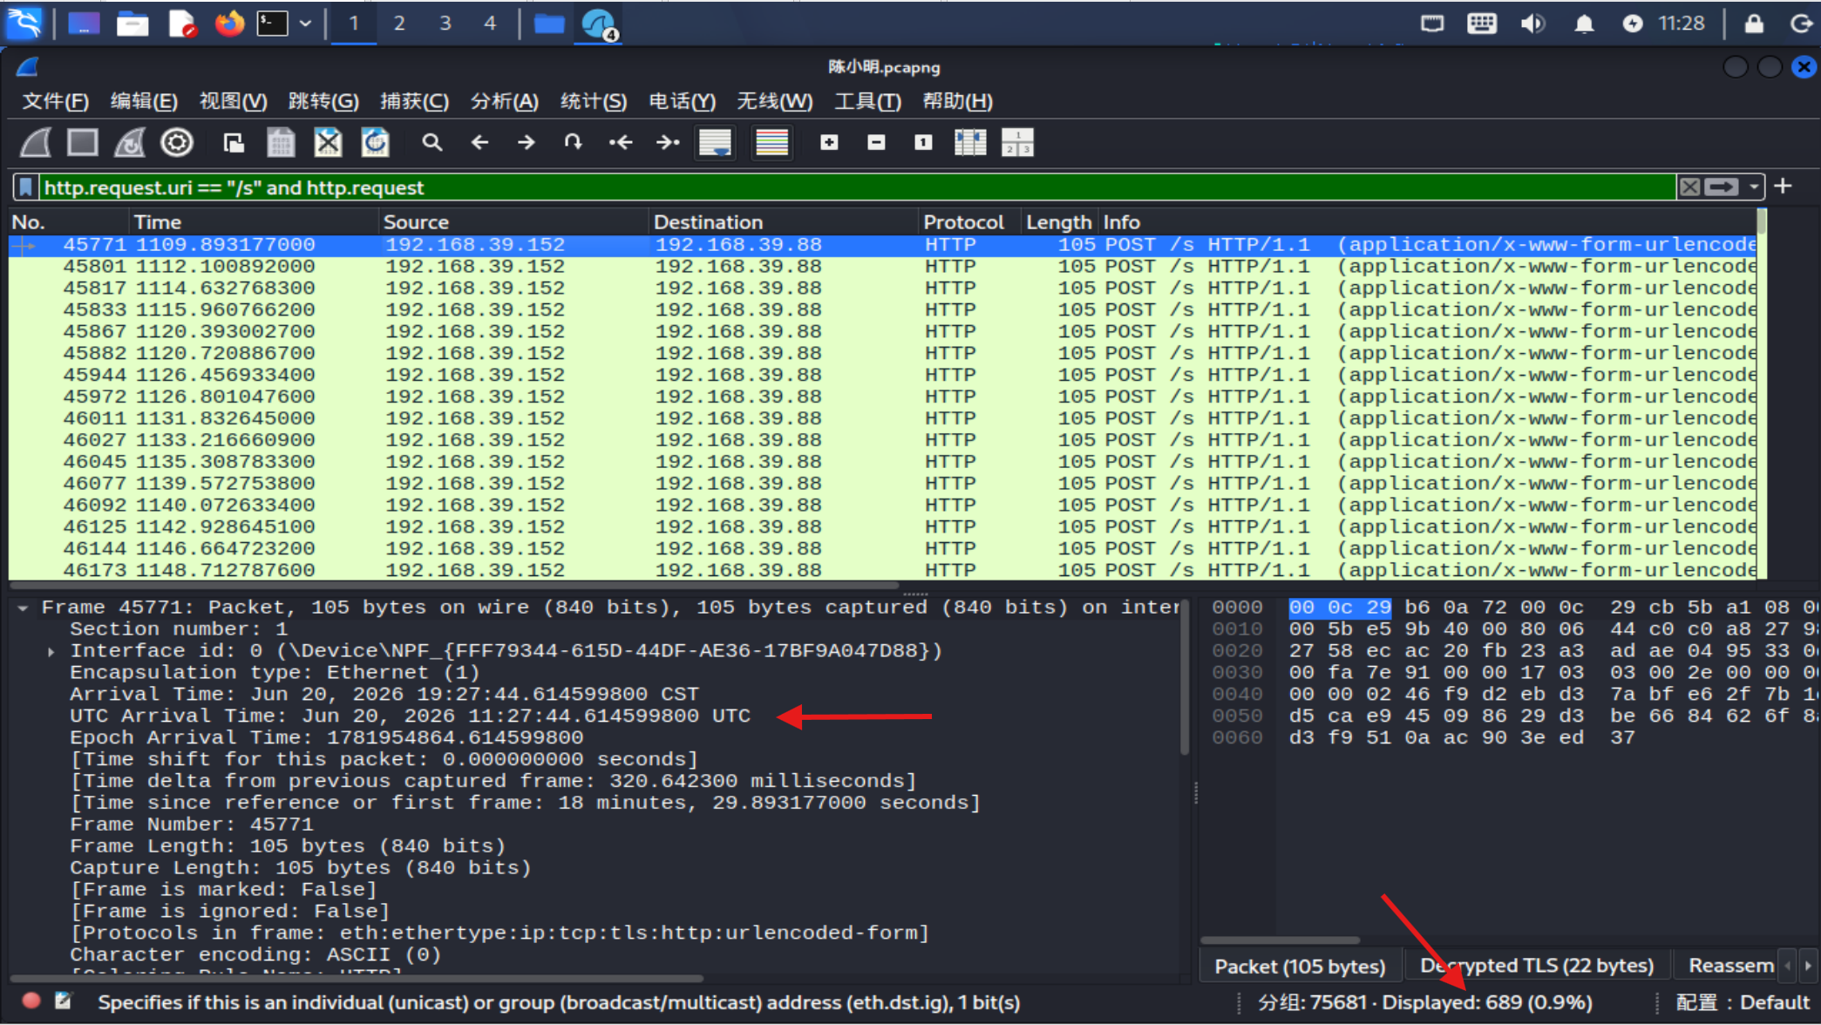Open expert information red circle icon

click(31, 1001)
